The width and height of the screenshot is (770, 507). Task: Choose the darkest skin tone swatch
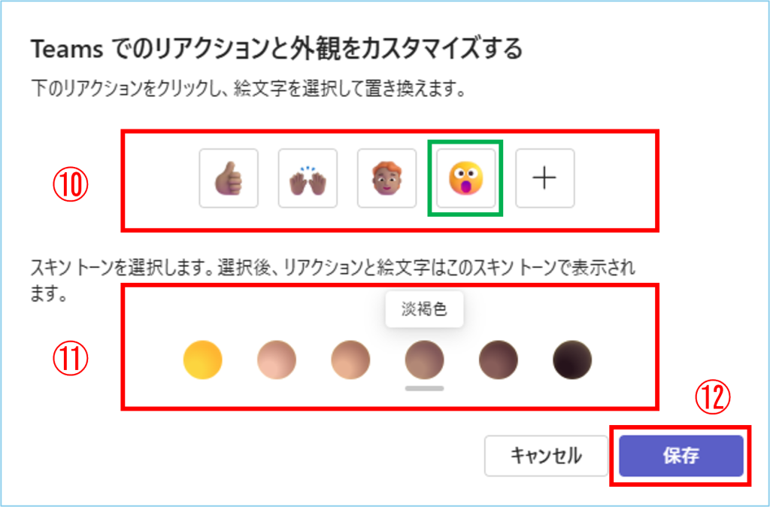[571, 359]
